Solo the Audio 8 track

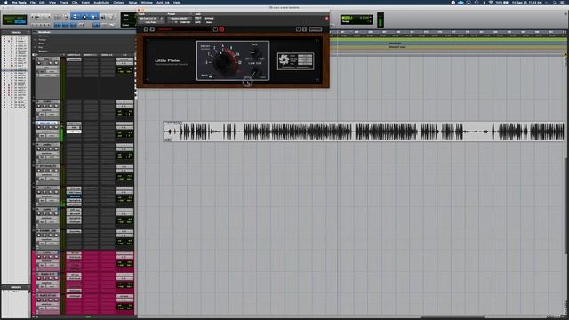[51, 106]
